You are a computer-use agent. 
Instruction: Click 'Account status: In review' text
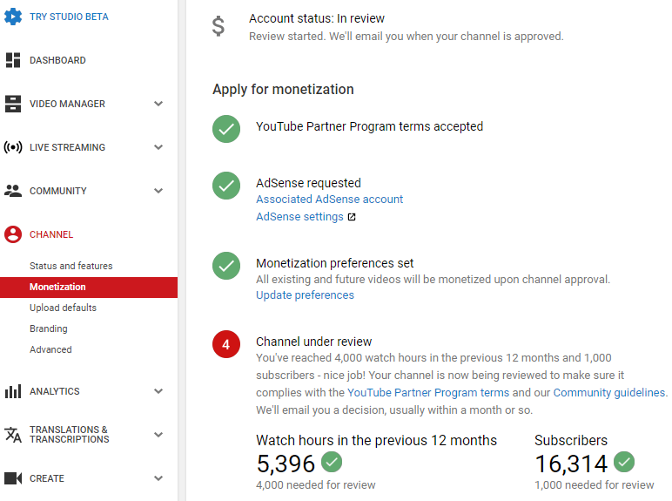coord(317,18)
